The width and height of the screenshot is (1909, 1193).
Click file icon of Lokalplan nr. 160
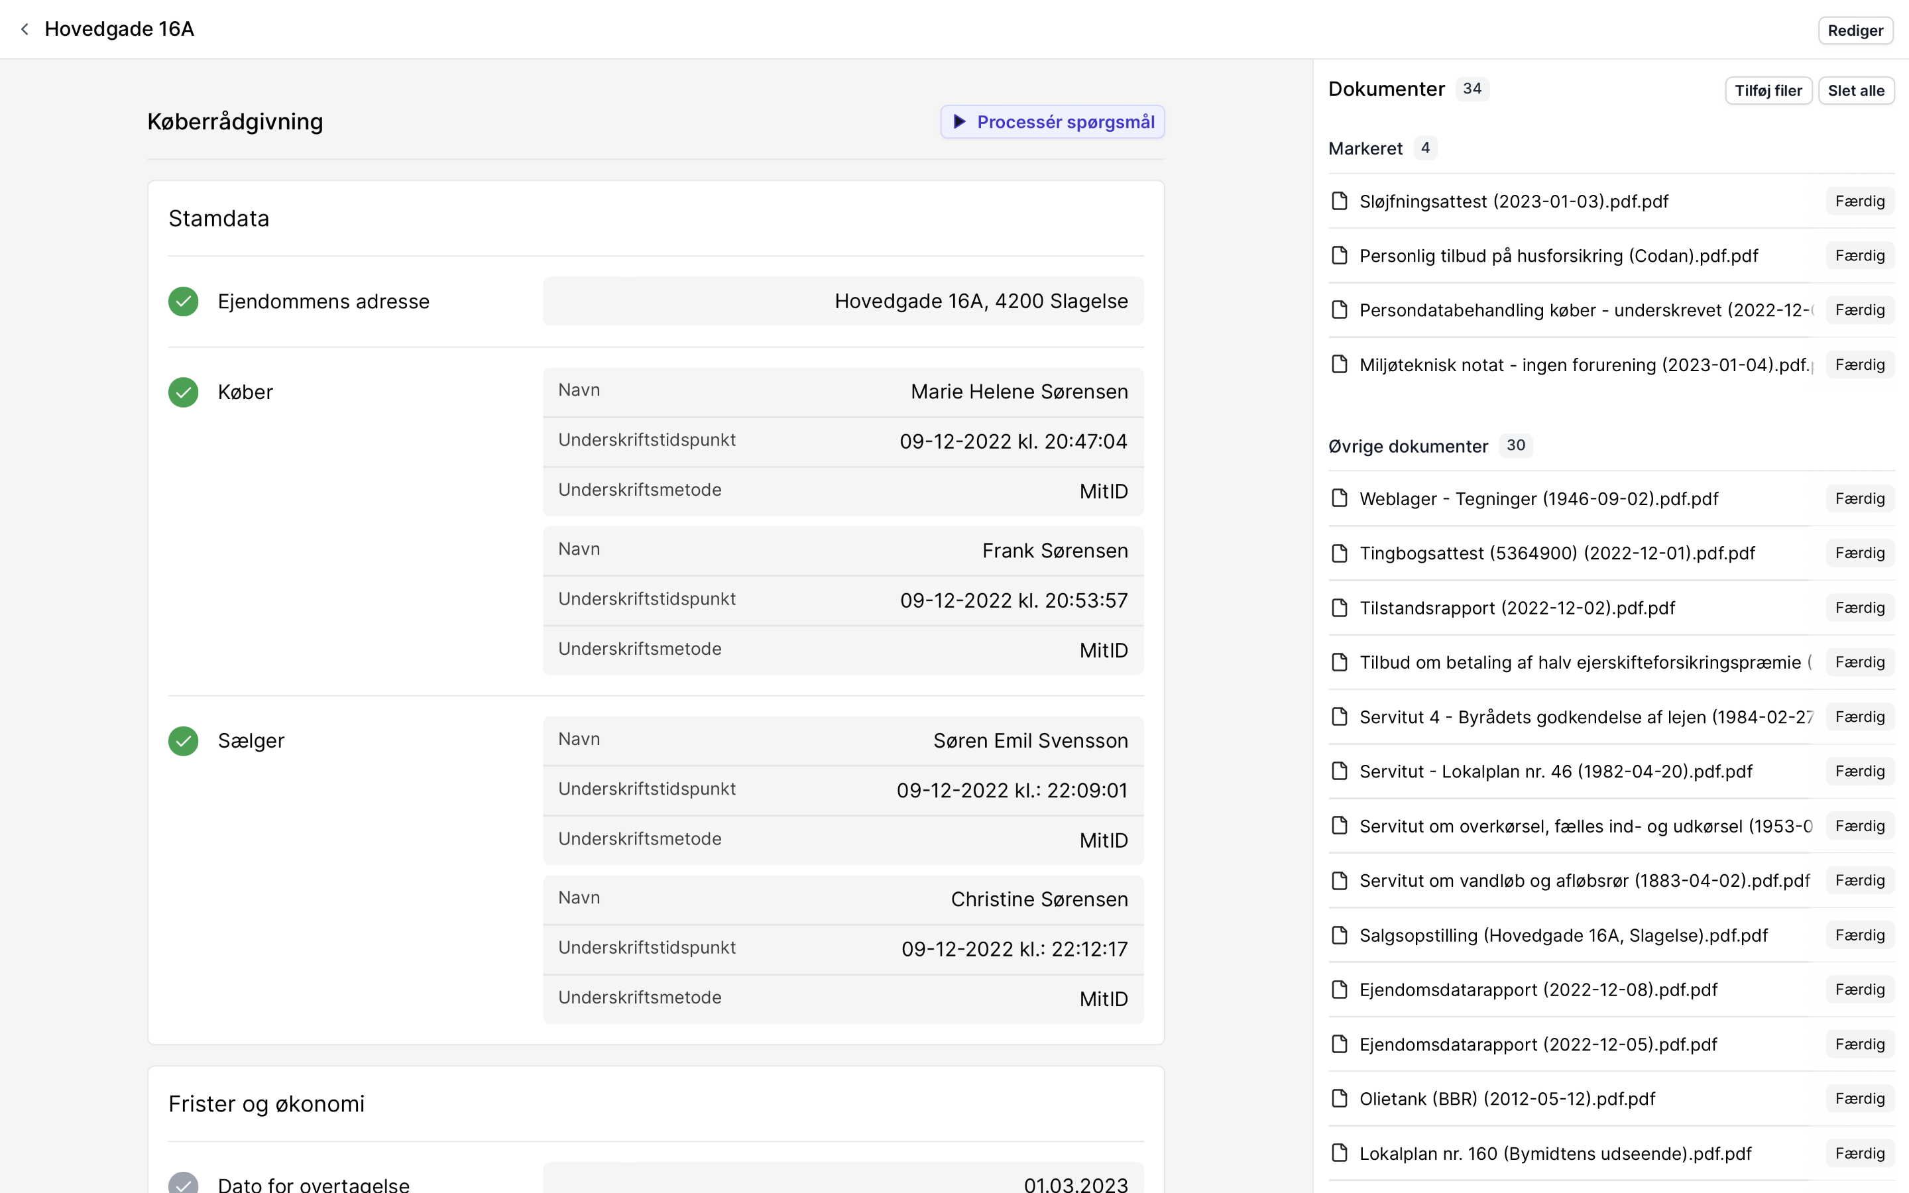pos(1339,1153)
